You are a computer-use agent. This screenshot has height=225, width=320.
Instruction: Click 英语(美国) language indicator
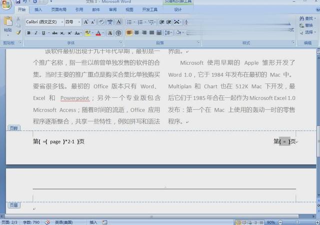coord(63,223)
